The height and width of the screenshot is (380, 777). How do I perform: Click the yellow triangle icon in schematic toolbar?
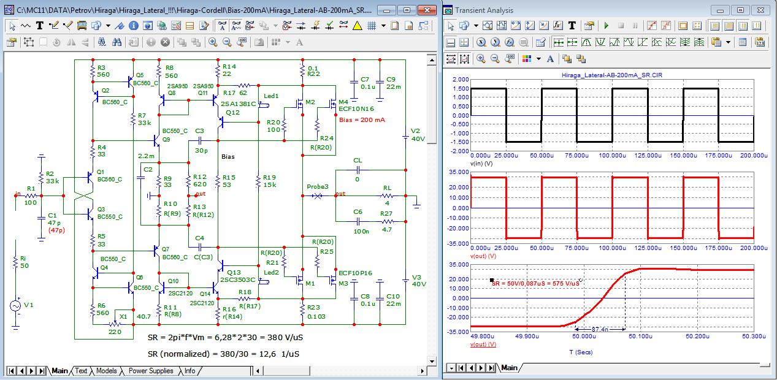pyautogui.click(x=357, y=26)
